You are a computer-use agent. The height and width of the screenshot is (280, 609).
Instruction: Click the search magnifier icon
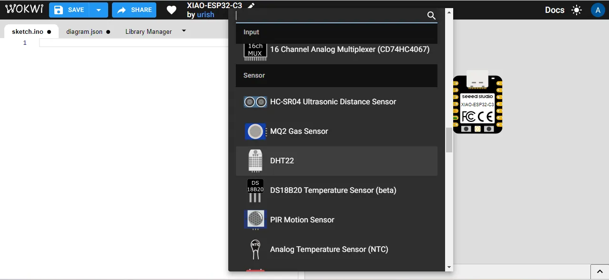pos(431,16)
